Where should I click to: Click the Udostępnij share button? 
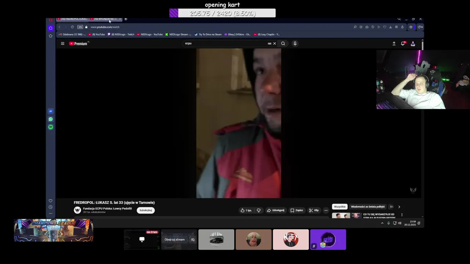click(275, 210)
